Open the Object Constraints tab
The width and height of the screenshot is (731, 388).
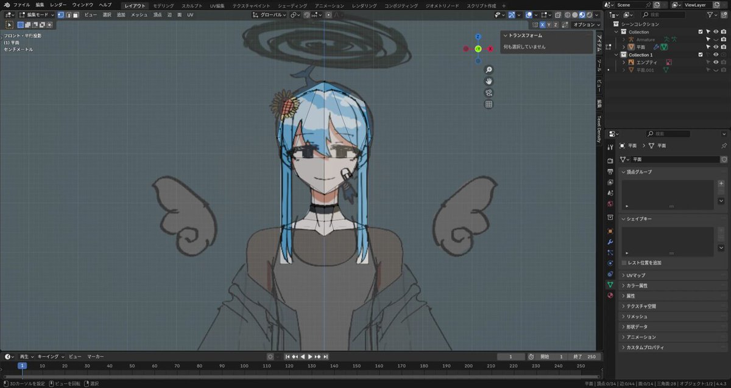click(610, 274)
